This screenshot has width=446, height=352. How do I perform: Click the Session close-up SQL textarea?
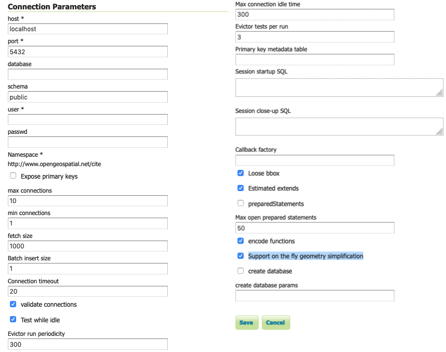coord(339,127)
